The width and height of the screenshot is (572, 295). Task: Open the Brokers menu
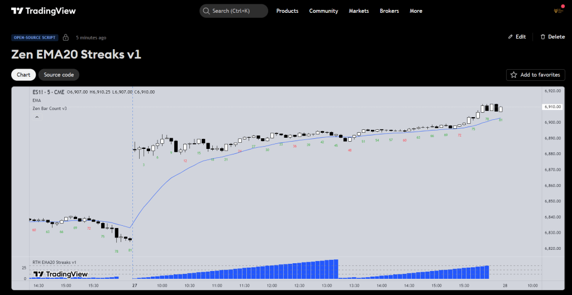(389, 11)
